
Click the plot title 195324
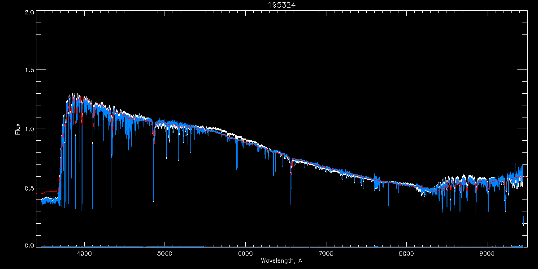click(x=282, y=5)
